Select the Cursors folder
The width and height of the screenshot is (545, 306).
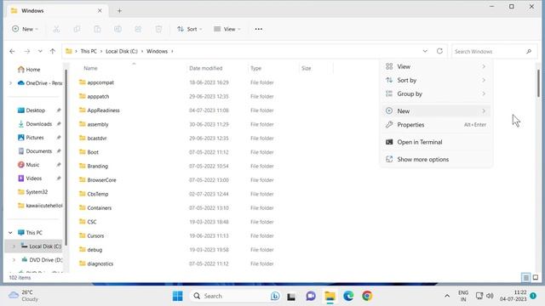click(x=91, y=236)
